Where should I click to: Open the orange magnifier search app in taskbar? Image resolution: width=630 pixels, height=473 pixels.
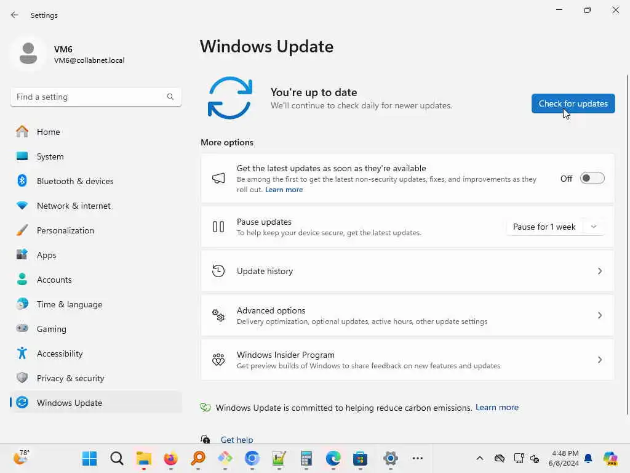tap(198, 458)
